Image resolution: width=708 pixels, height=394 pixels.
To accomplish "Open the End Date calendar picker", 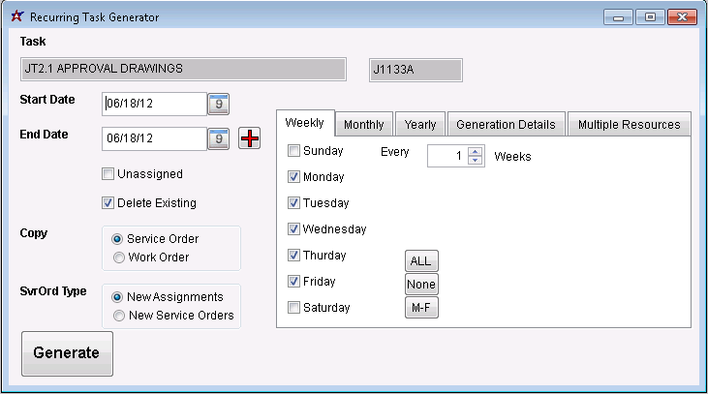I will tap(219, 138).
